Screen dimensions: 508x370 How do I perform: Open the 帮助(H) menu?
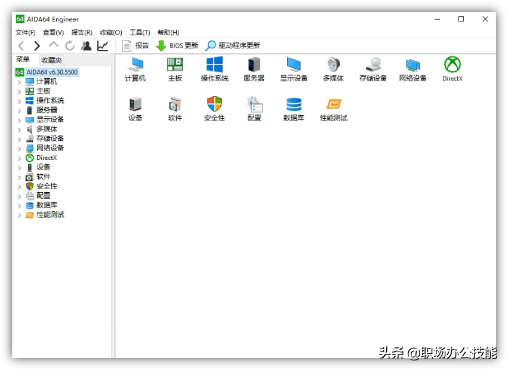tap(168, 32)
